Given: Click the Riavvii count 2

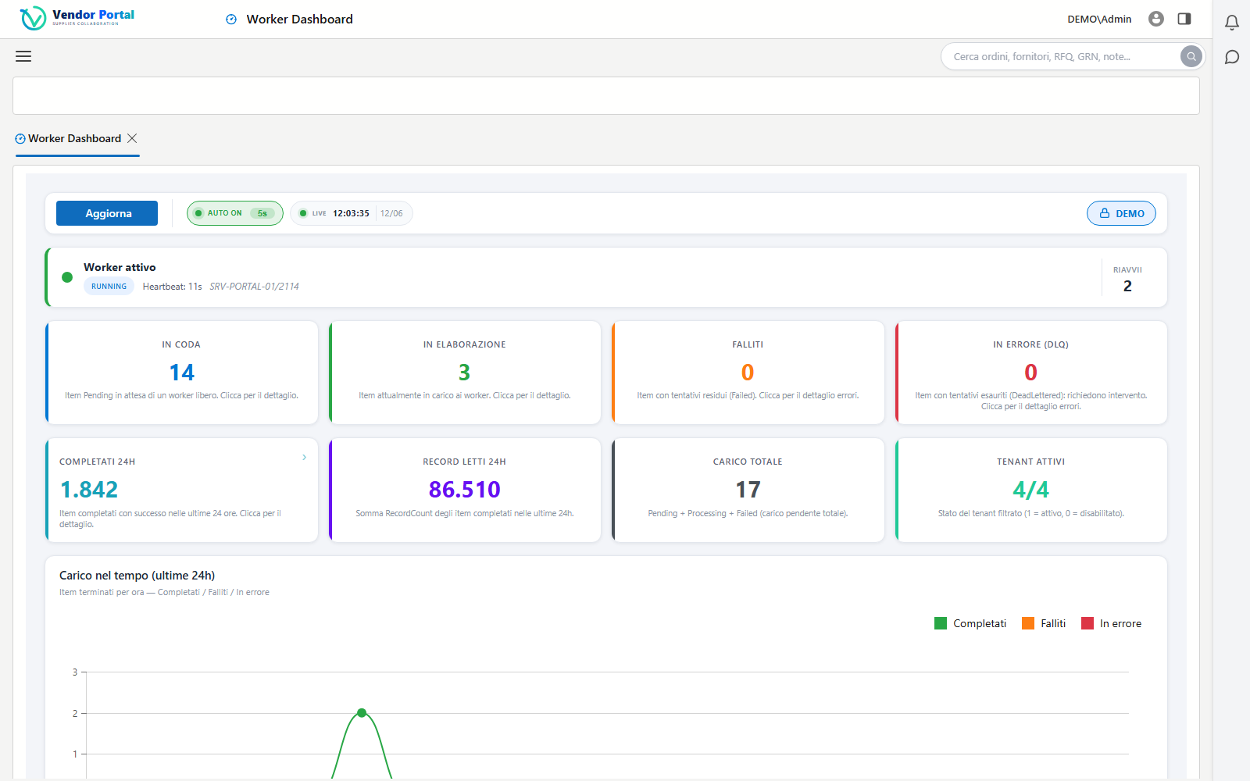Looking at the screenshot, I should click(x=1127, y=286).
